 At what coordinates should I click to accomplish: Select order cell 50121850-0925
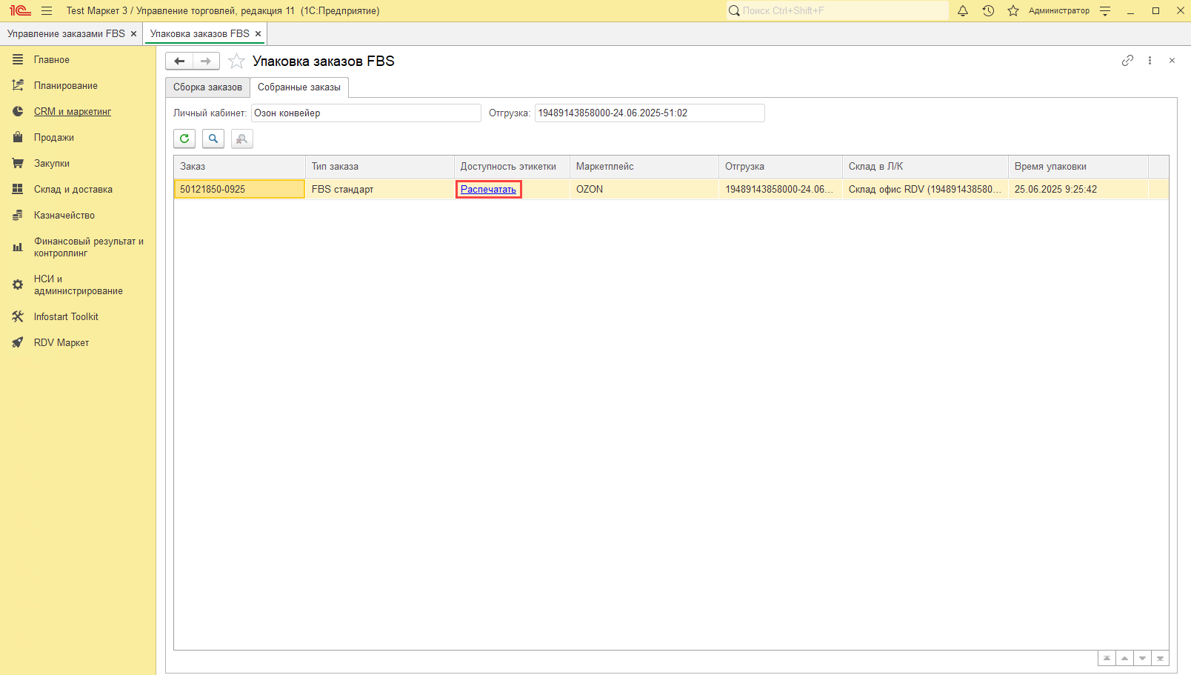click(239, 190)
